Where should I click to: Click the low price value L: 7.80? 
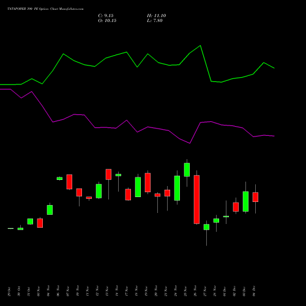[x=155, y=21]
